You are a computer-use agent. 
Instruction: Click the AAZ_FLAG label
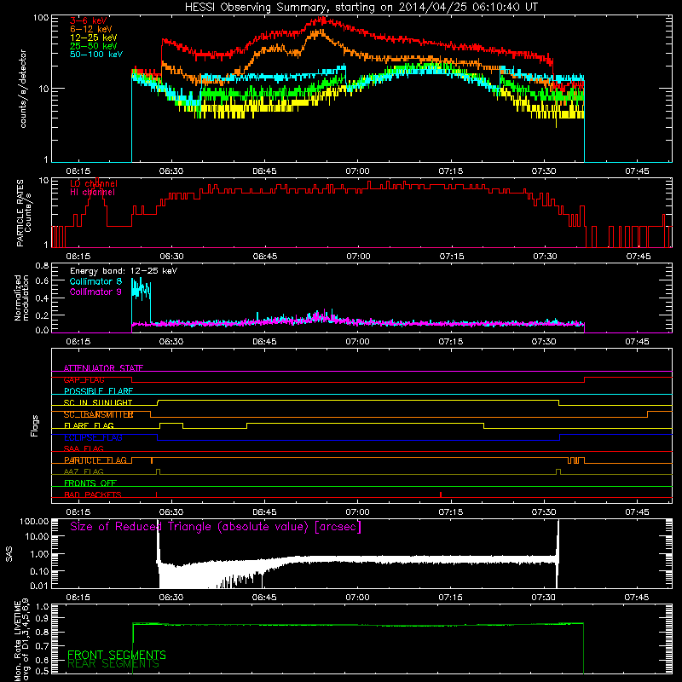(x=84, y=471)
